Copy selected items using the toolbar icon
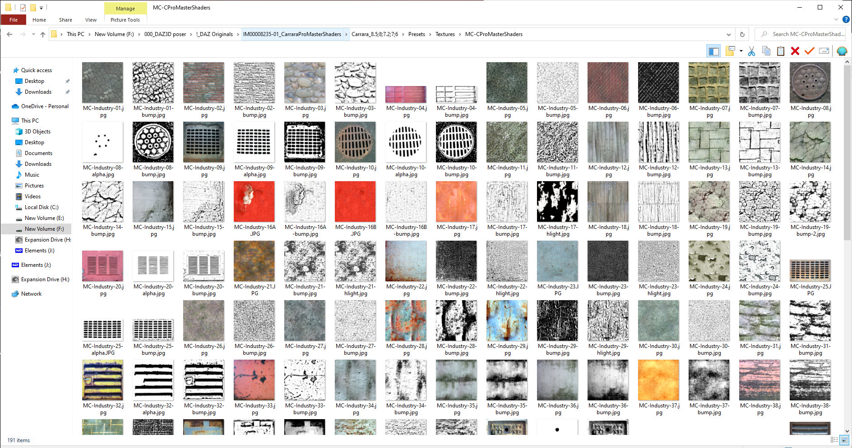Screen dimensions: 852x448 [766, 51]
